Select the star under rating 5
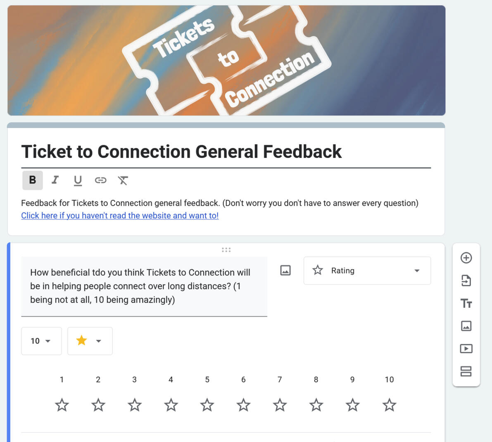The image size is (492, 442). point(207,405)
